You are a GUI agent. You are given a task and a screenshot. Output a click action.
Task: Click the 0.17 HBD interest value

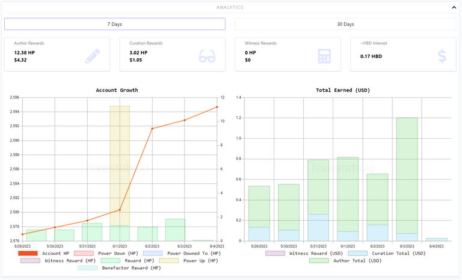pos(371,56)
